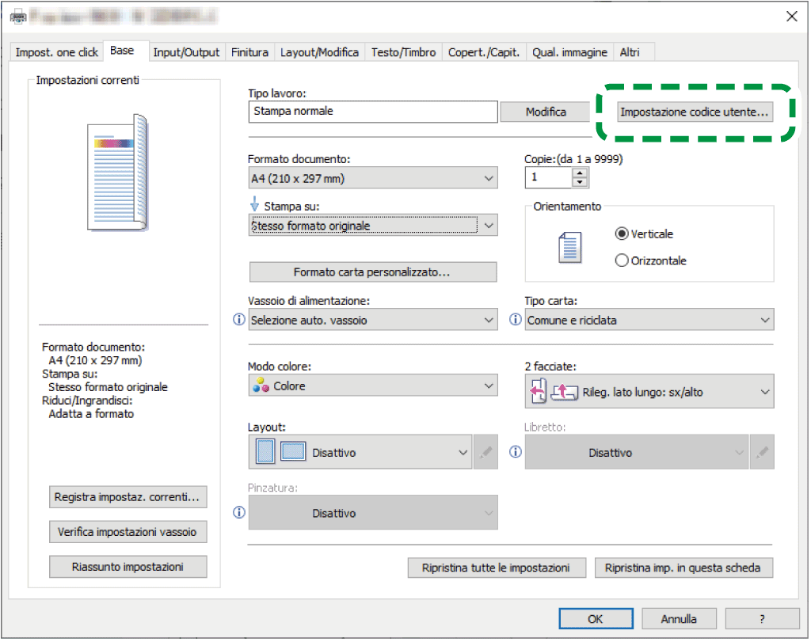Switch to the Input/Output tab
The width and height of the screenshot is (811, 642).
click(186, 53)
